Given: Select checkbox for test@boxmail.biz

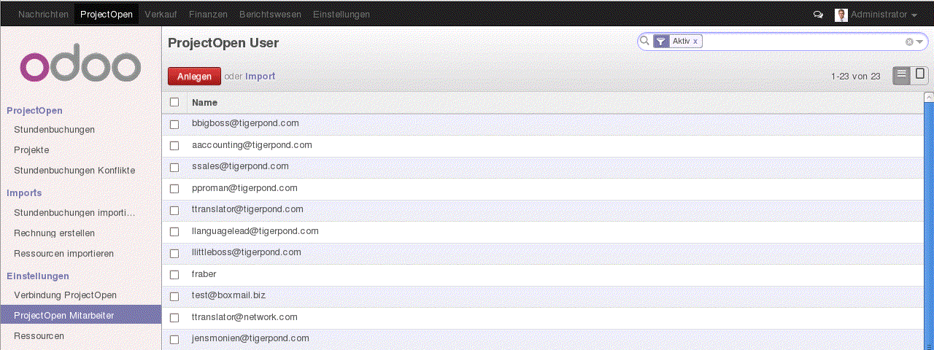Looking at the screenshot, I should pos(174,297).
